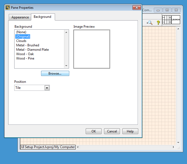Image resolution: width=187 pixels, height=164 pixels.
Task: Select (Original) background entry
Action: pyautogui.click(x=23, y=36)
